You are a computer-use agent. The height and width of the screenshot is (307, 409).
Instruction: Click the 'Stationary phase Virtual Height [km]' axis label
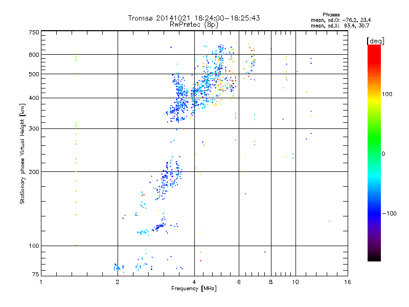(22, 153)
